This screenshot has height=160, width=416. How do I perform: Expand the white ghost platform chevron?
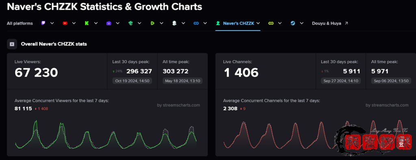(183, 23)
